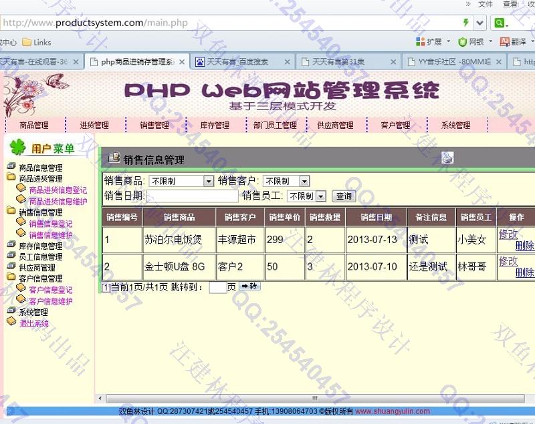
Task: Open the 库存管理 navigation menu
Action: [215, 125]
